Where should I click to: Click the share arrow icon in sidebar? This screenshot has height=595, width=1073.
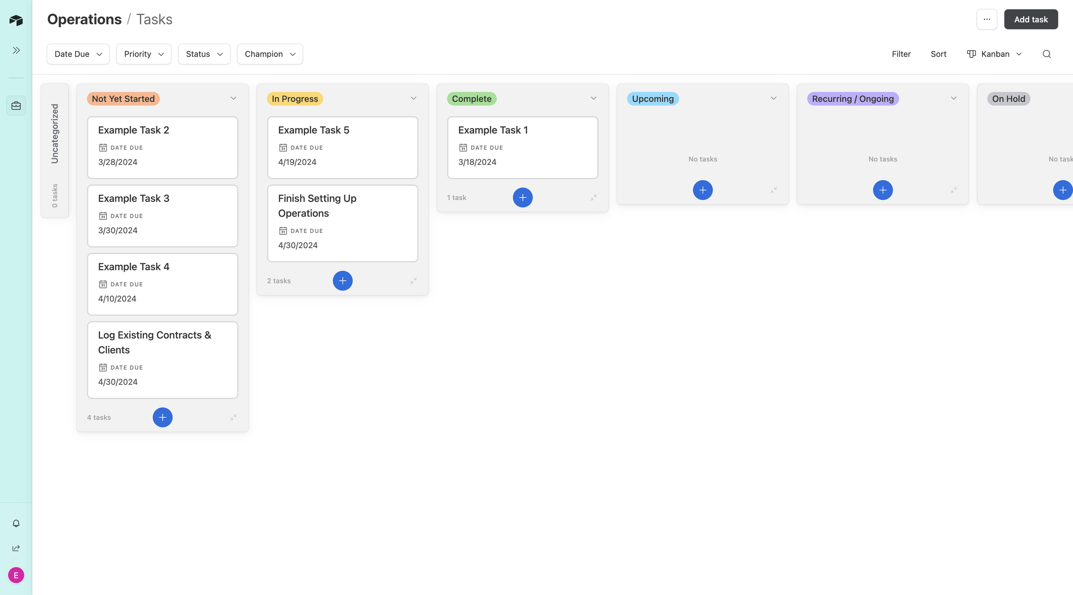16,548
